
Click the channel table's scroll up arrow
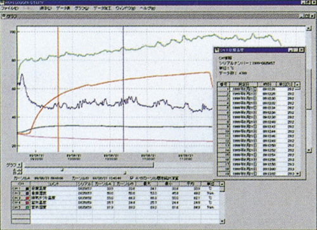222,184
